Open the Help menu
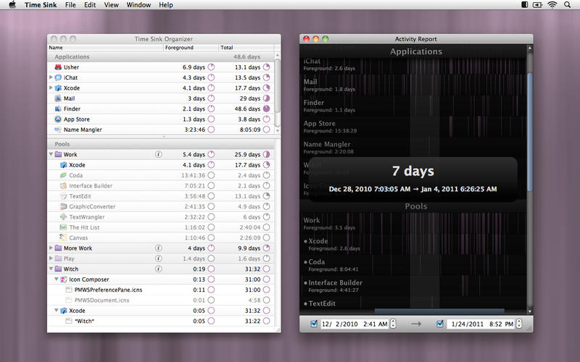Image resolution: width=580 pixels, height=362 pixels. (x=166, y=5)
